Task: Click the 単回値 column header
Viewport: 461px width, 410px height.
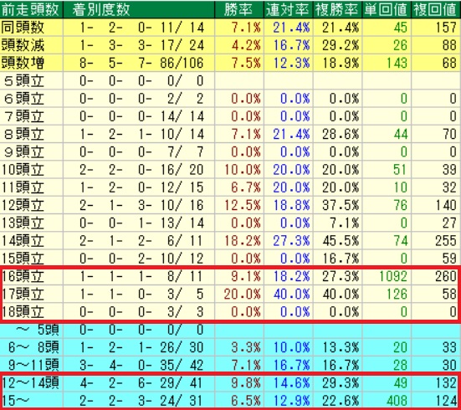Action: [386, 10]
